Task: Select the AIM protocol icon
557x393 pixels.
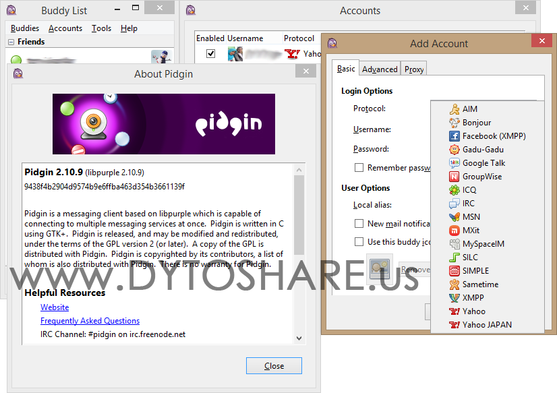Action: (x=454, y=109)
